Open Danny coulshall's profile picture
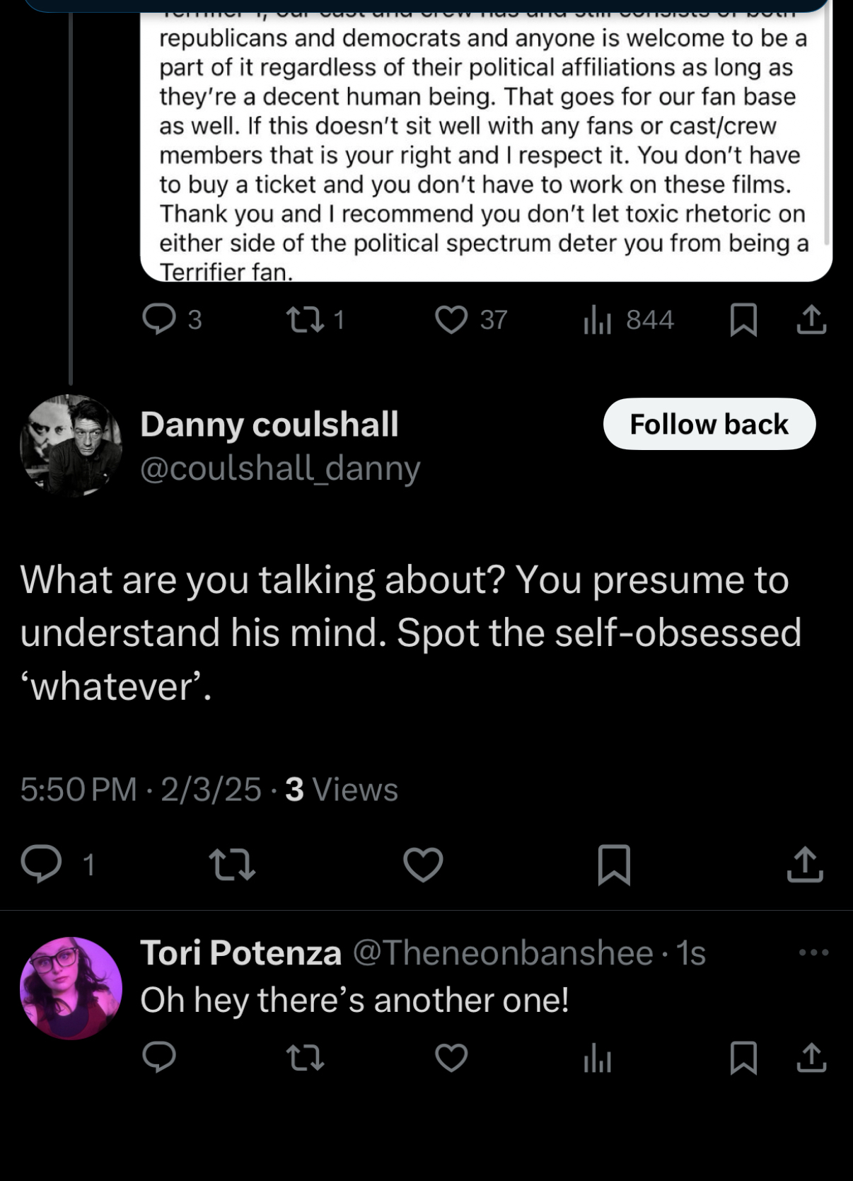This screenshot has width=853, height=1181. click(71, 445)
